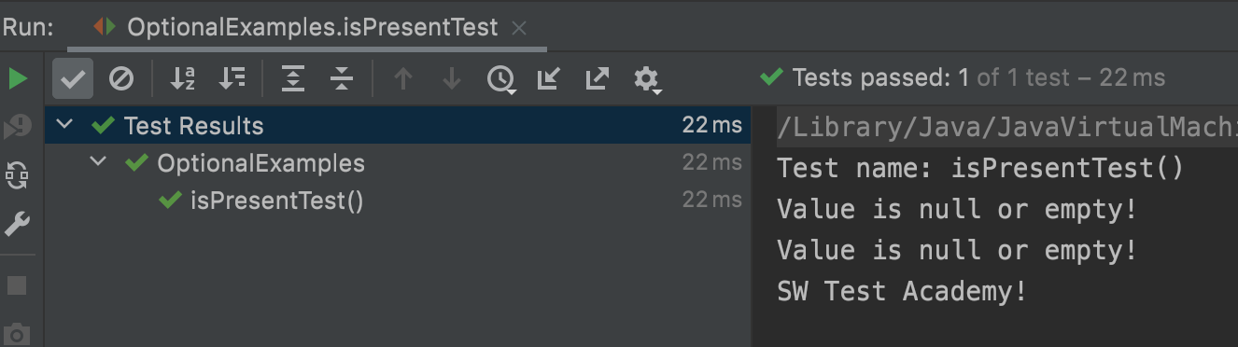
Task: Toggle Show Passed tests checkmark button
Action: (x=72, y=79)
